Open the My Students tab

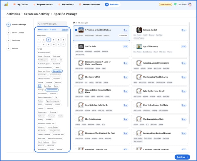click(66, 4)
